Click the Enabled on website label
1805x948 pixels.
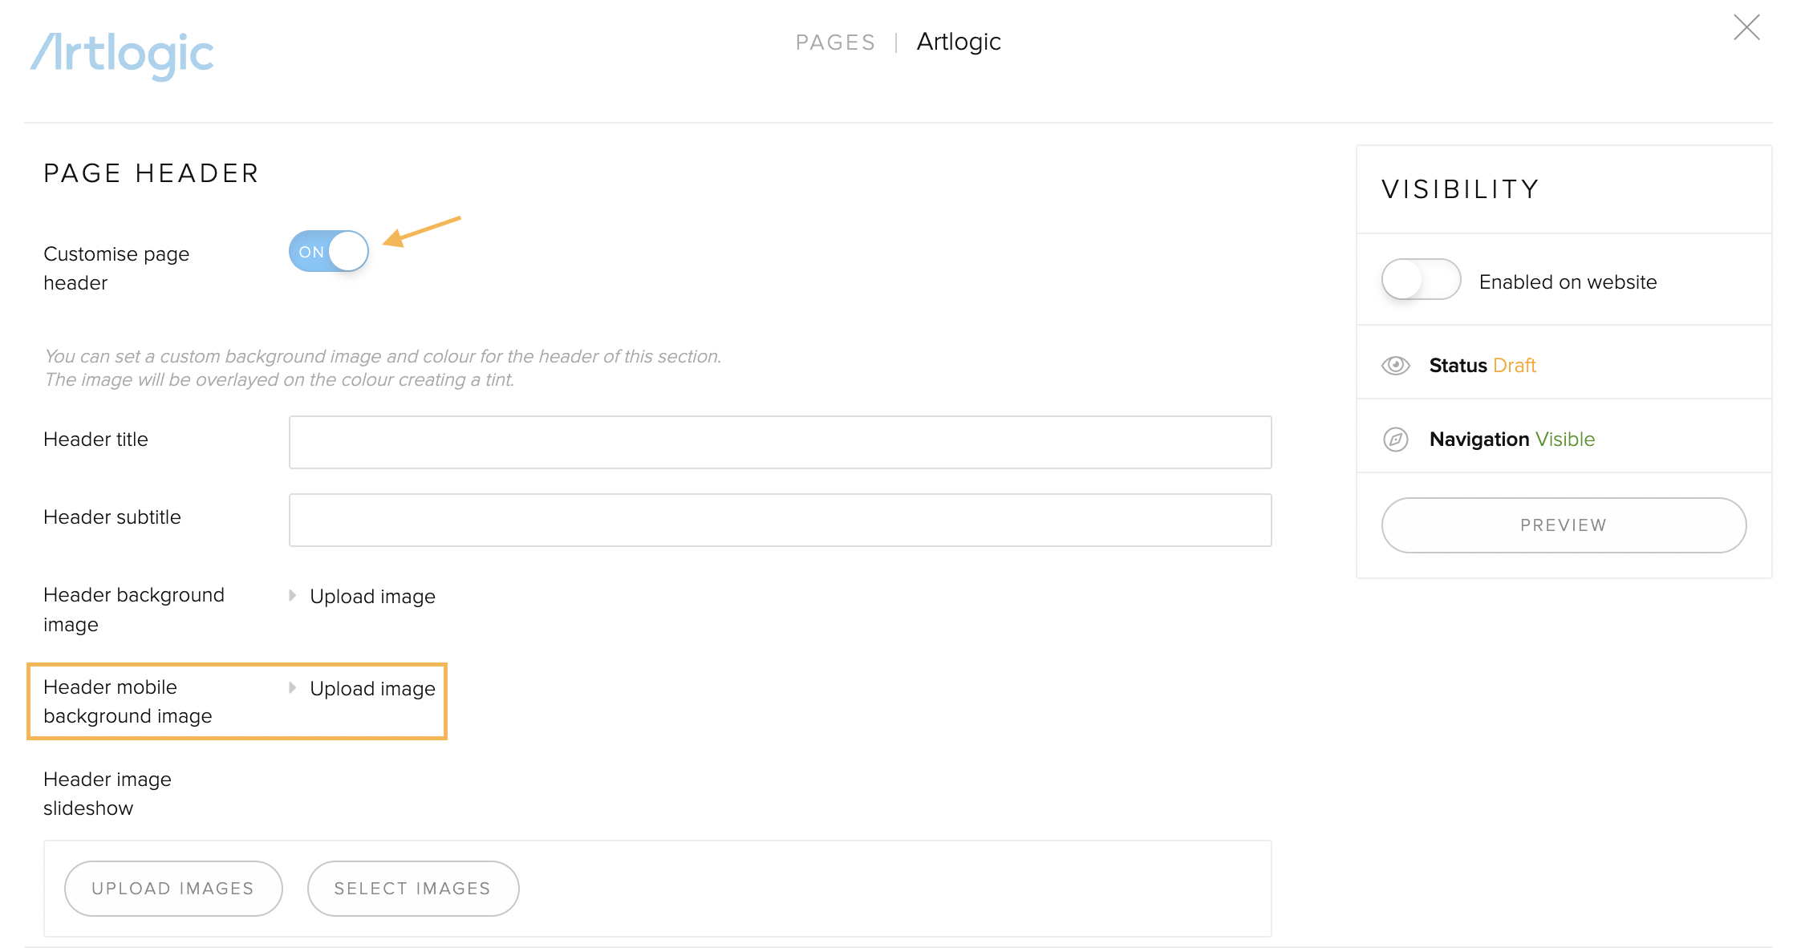click(x=1568, y=282)
